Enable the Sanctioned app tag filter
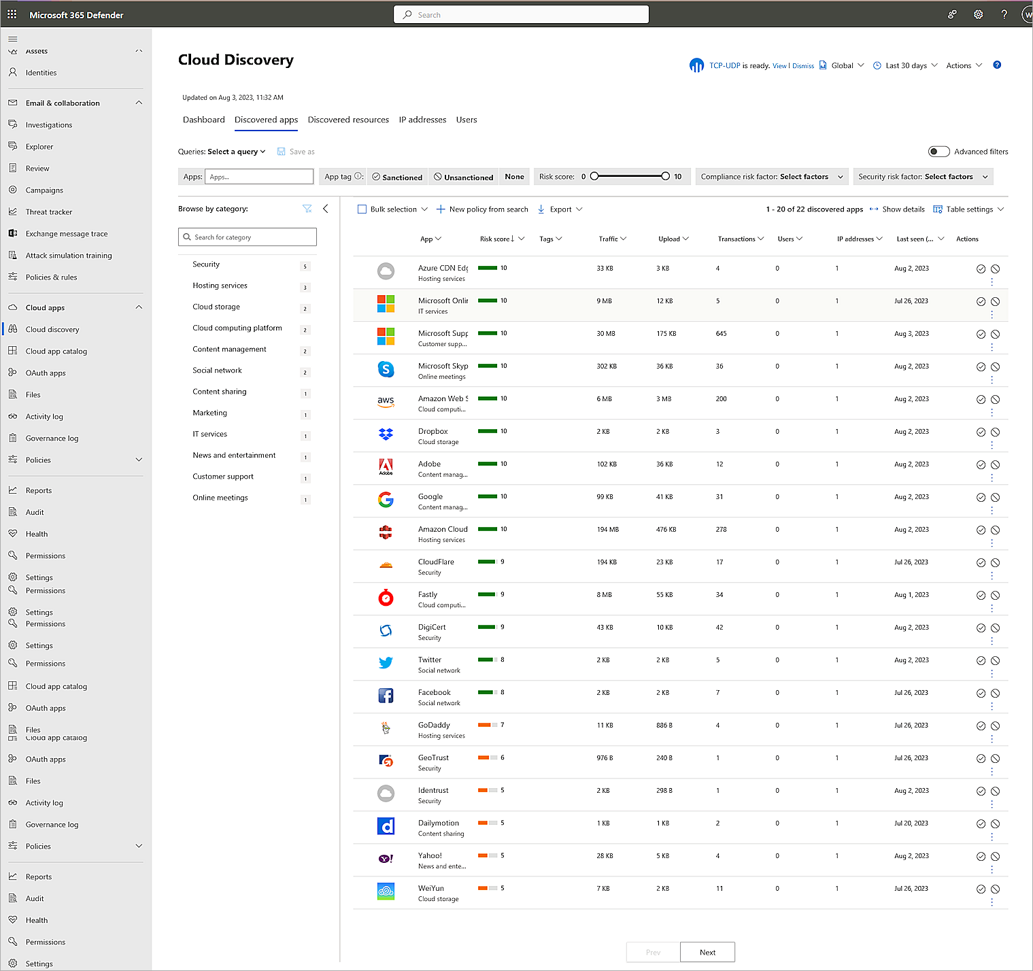The height and width of the screenshot is (971, 1033). tap(397, 176)
